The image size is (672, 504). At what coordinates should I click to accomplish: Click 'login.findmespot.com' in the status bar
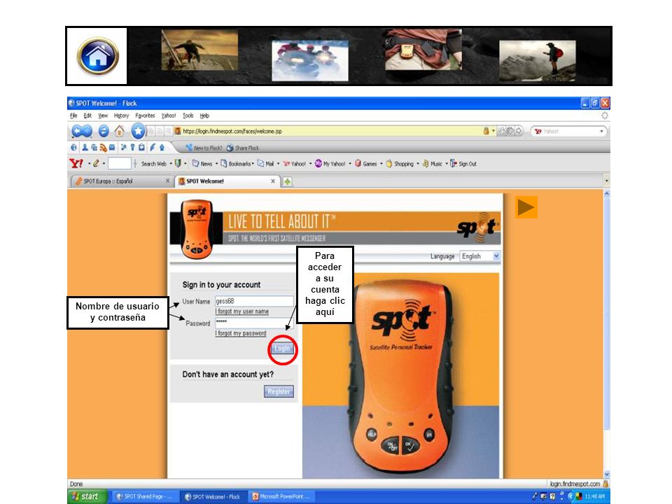(575, 484)
